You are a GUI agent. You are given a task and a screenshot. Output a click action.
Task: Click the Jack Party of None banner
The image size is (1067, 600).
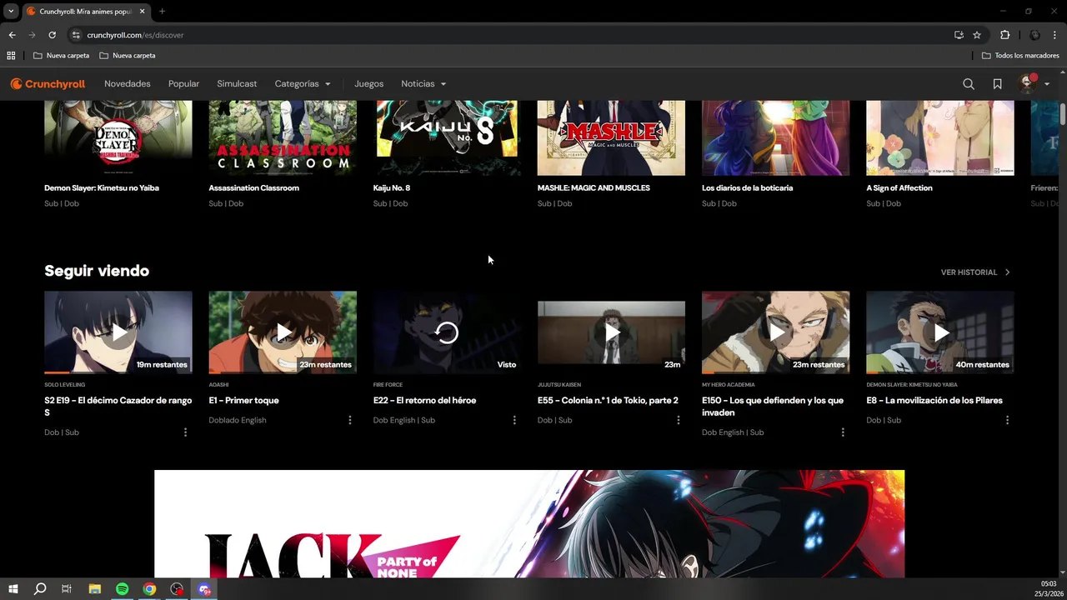pyautogui.click(x=529, y=523)
